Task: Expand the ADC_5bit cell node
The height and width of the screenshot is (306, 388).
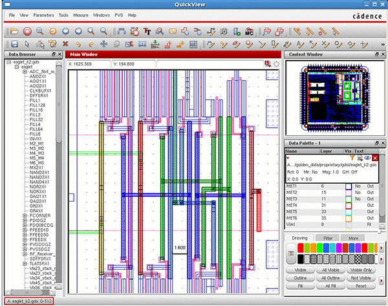Action: 25,72
